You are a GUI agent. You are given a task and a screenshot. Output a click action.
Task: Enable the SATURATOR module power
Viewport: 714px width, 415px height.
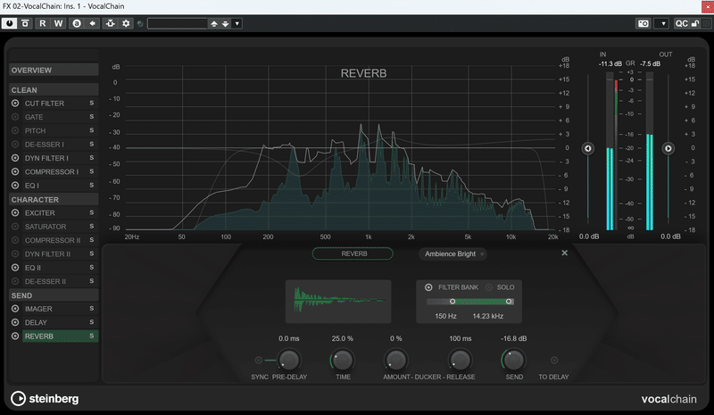pos(15,227)
